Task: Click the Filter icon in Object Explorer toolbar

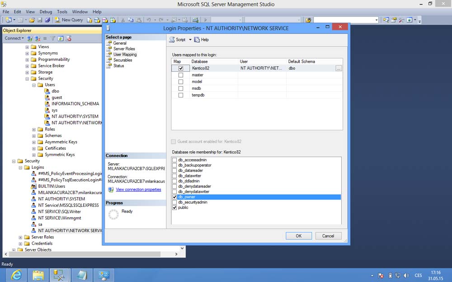Action: [x=52, y=38]
